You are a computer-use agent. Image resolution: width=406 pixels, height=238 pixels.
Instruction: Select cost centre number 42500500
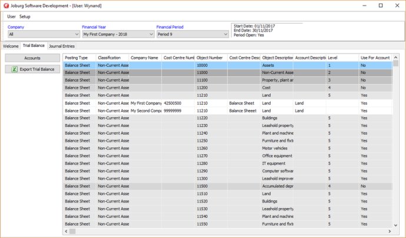coord(178,103)
